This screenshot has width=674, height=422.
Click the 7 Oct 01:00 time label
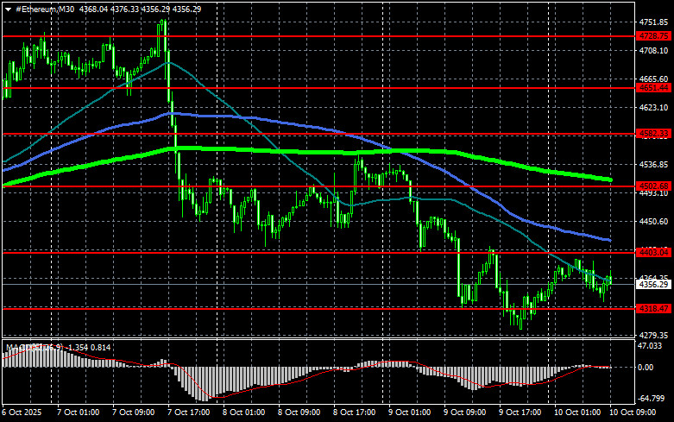click(x=79, y=413)
